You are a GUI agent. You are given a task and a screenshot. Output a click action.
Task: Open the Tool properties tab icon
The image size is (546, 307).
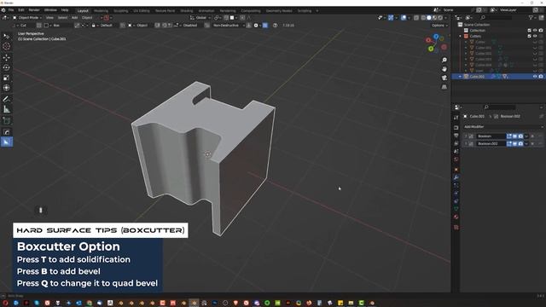click(456, 118)
